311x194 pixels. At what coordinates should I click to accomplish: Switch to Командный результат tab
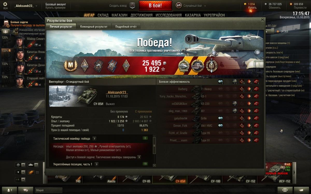(94, 26)
